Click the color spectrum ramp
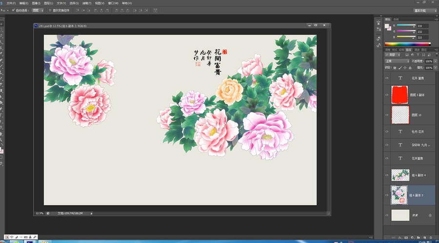The height and width of the screenshot is (243, 439). click(x=408, y=44)
